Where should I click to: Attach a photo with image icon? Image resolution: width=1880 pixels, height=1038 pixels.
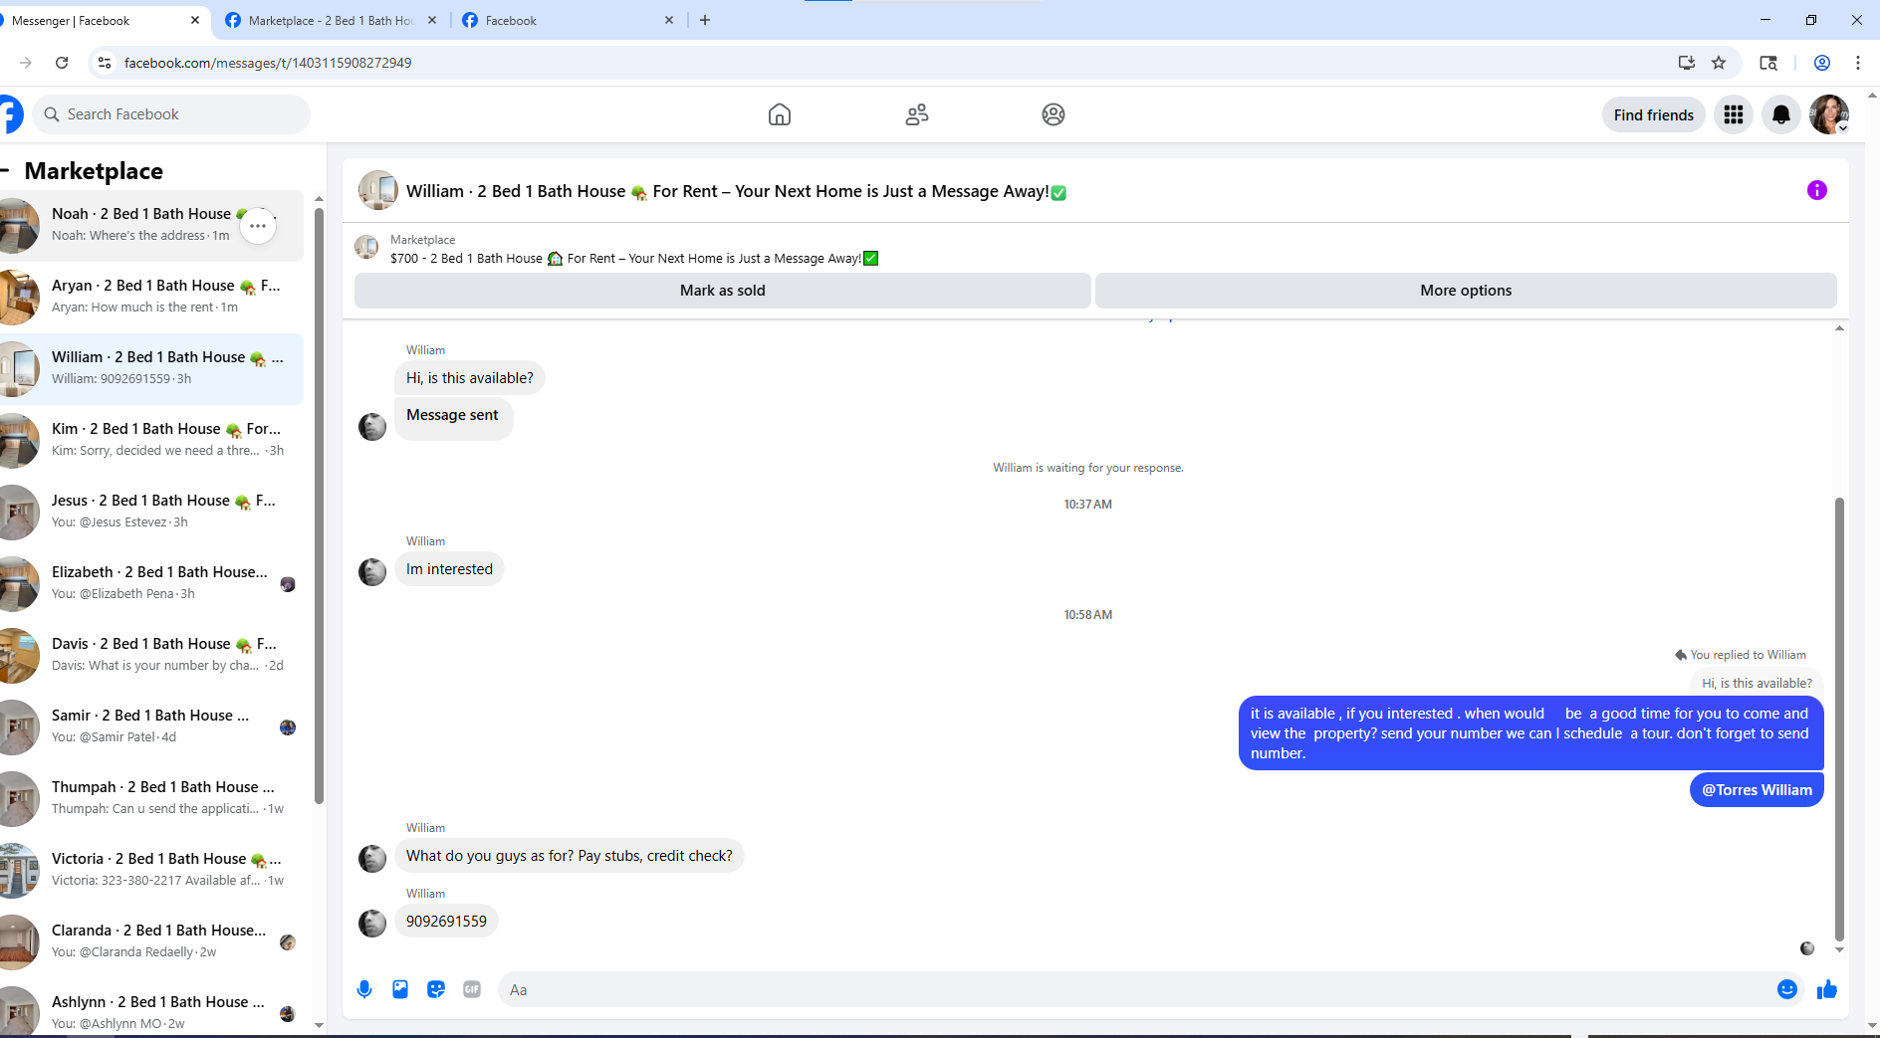400,989
